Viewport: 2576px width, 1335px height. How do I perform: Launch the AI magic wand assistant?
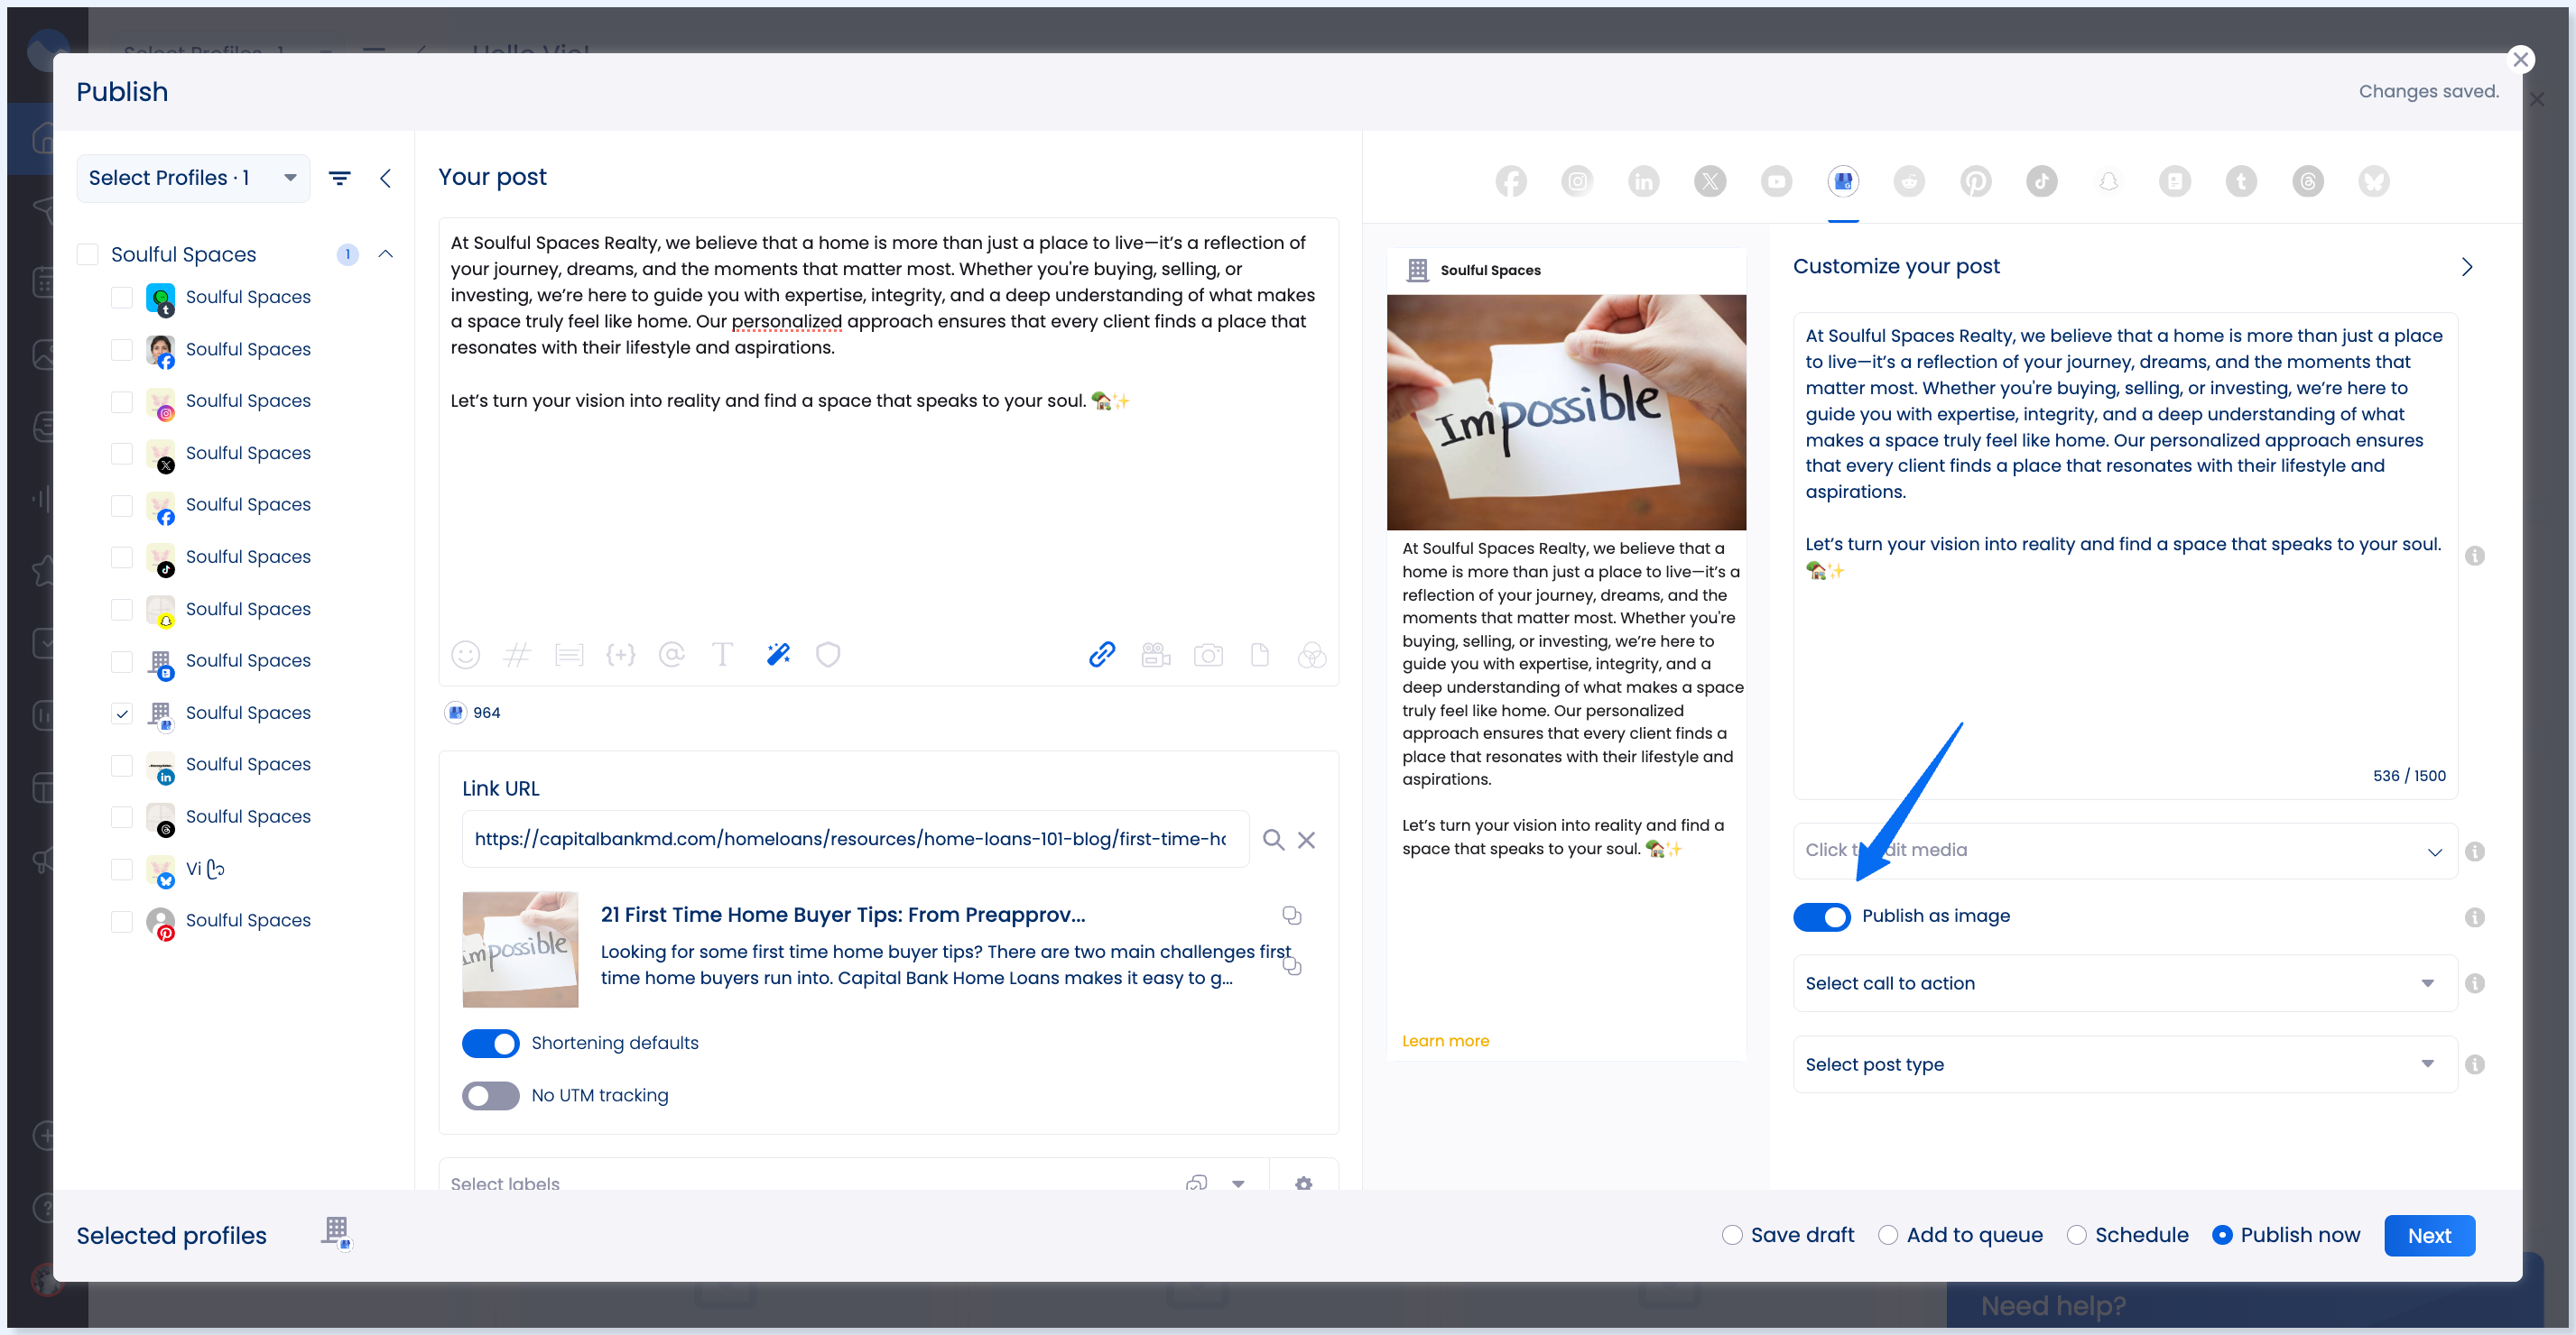click(x=778, y=655)
